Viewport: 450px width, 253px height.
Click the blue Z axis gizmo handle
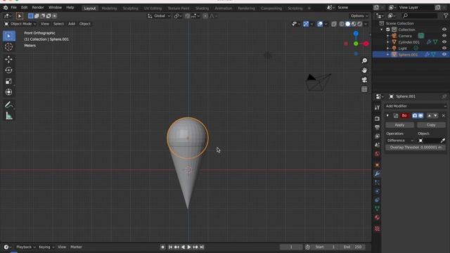click(356, 34)
